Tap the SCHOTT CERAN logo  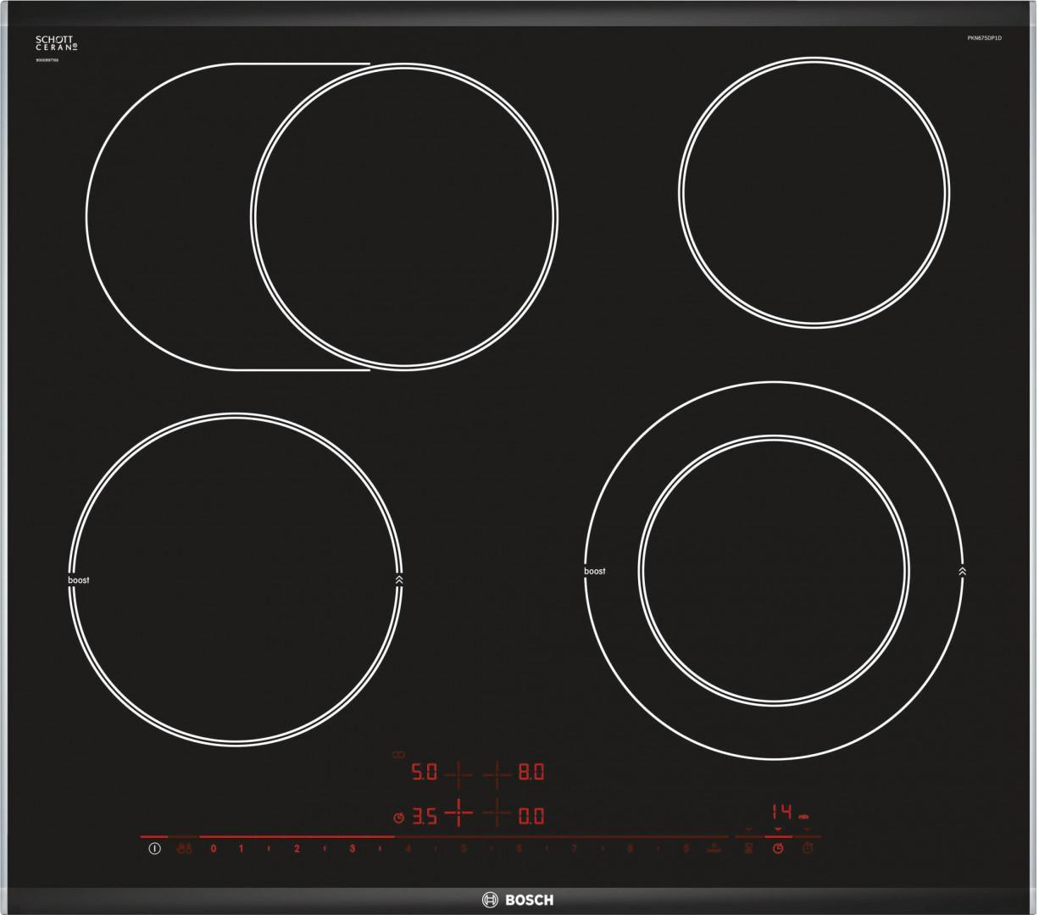[x=58, y=45]
